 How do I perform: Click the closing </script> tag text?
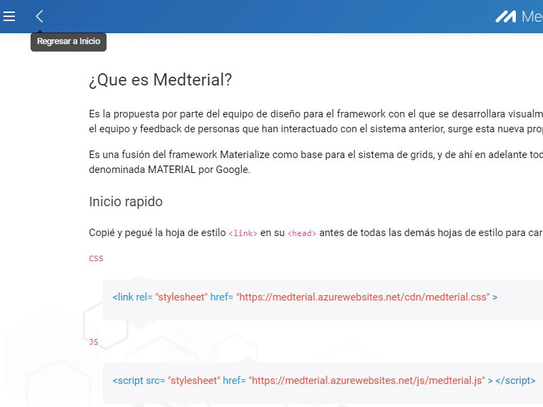(x=515, y=381)
